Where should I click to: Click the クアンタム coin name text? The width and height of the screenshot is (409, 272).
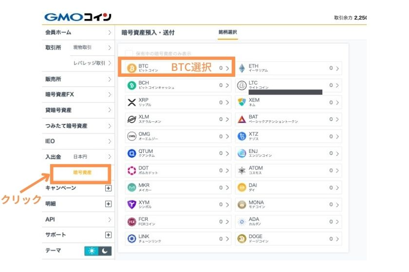(x=147, y=155)
